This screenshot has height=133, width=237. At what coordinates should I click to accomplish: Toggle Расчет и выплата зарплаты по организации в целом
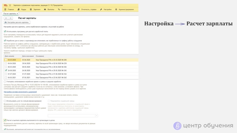click(5, 120)
